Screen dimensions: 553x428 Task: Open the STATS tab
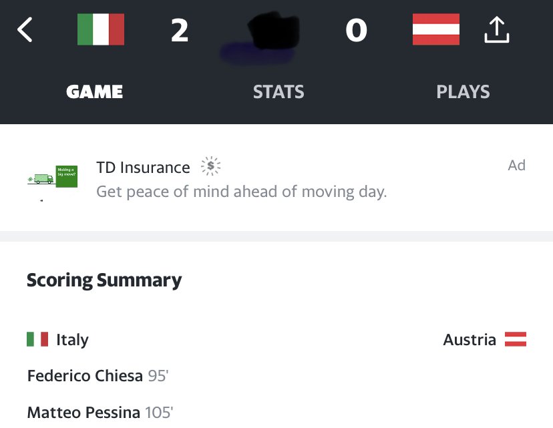[x=279, y=91]
